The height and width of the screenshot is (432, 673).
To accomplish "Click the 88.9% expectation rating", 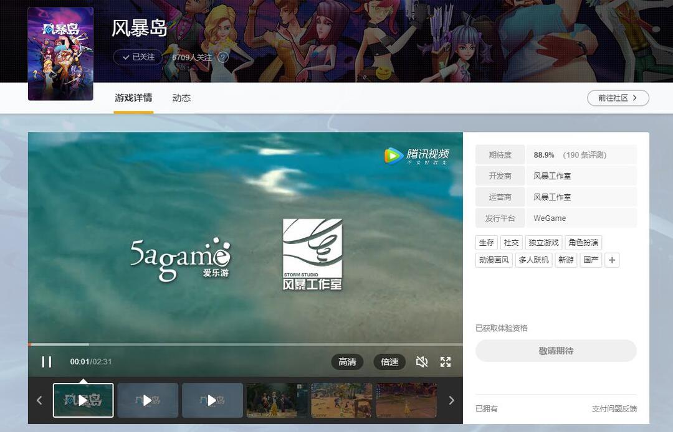I will tap(544, 155).
